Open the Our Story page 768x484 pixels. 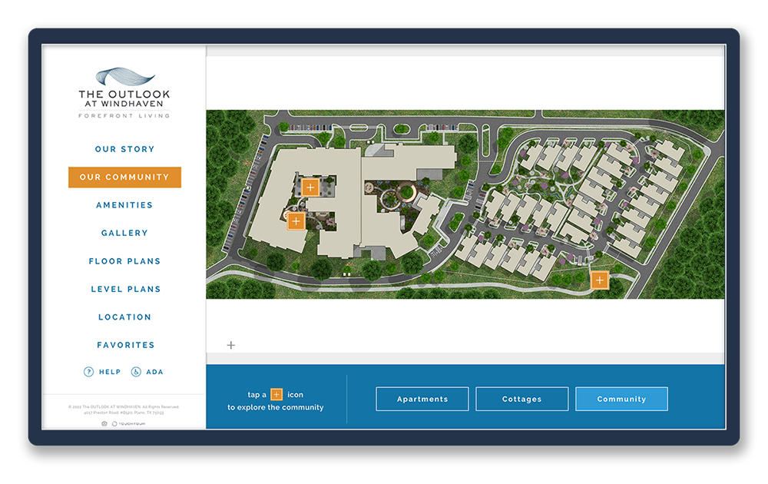coord(124,149)
